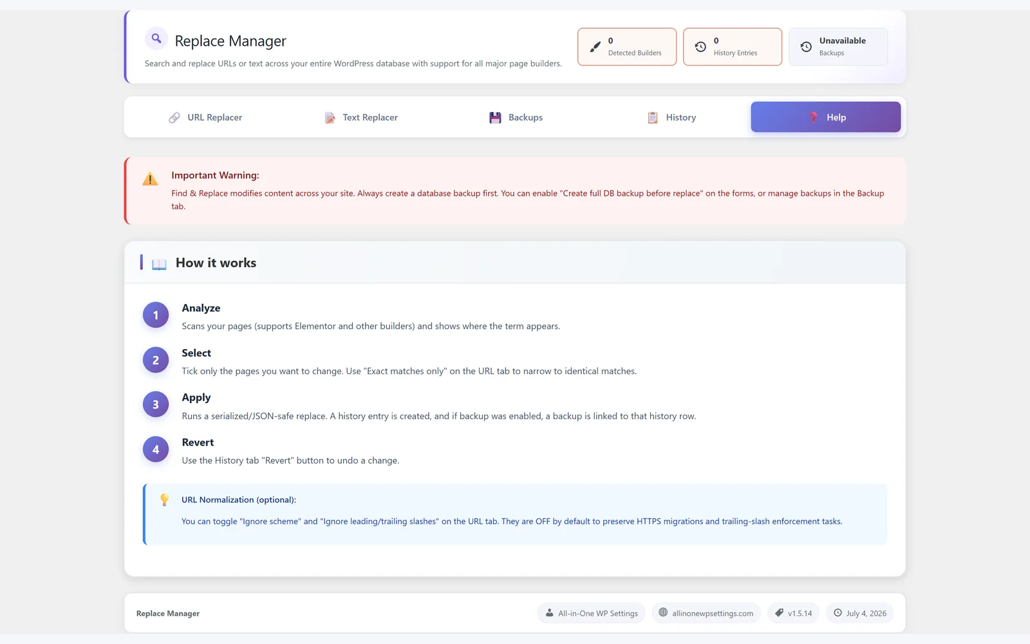The width and height of the screenshot is (1030, 644).
Task: Click text beginning 'Runs a serialized/JSON-safe replace'
Action: click(439, 416)
